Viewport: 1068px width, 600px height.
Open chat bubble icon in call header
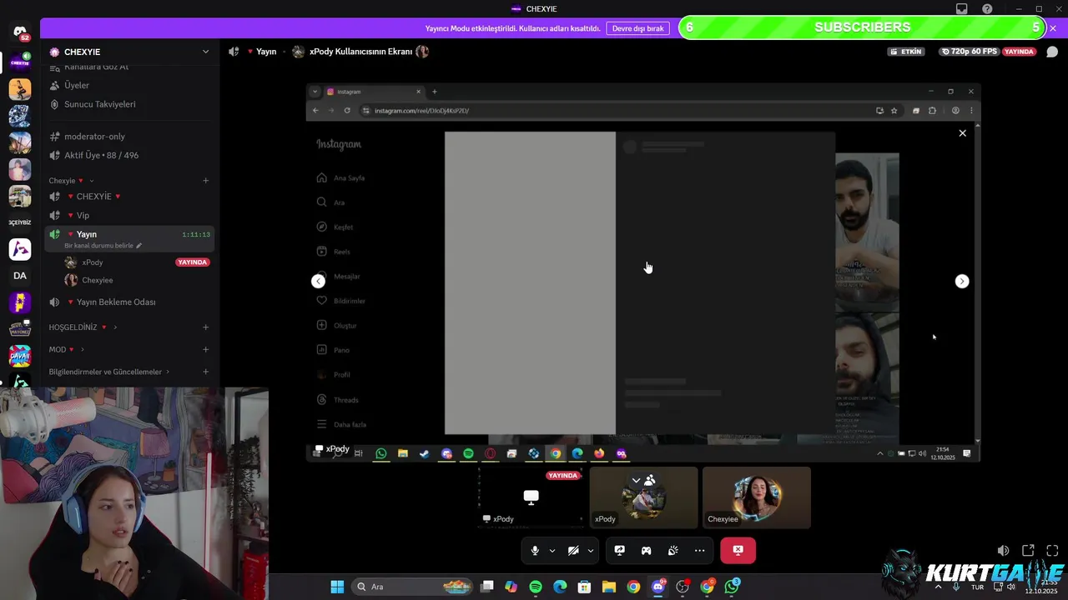pos(1052,52)
